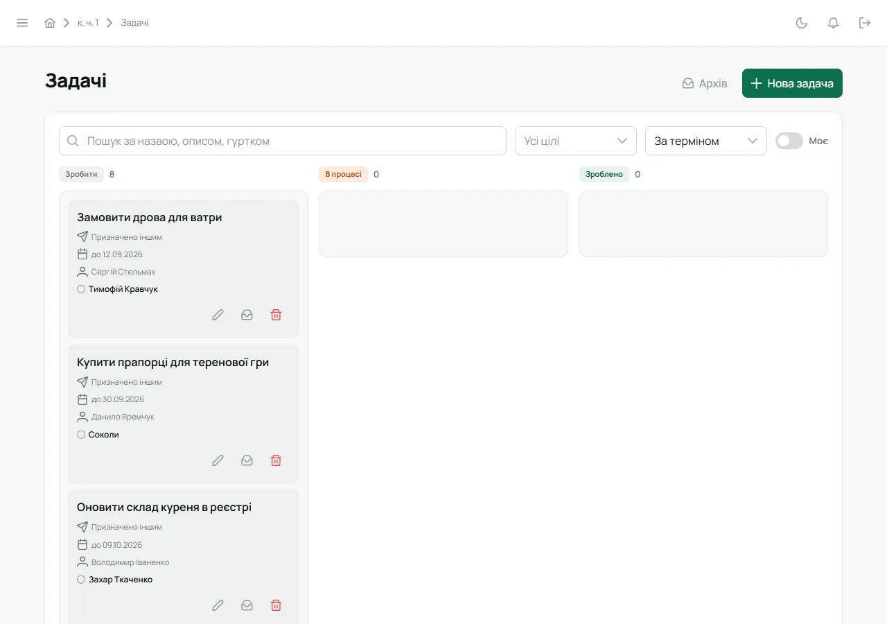
Task: Click к. ч. 1 breadcrumb
Action: (88, 23)
